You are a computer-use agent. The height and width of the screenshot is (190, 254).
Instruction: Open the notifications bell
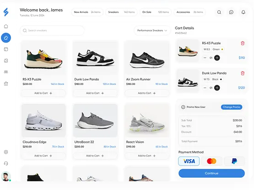pos(243,12)
